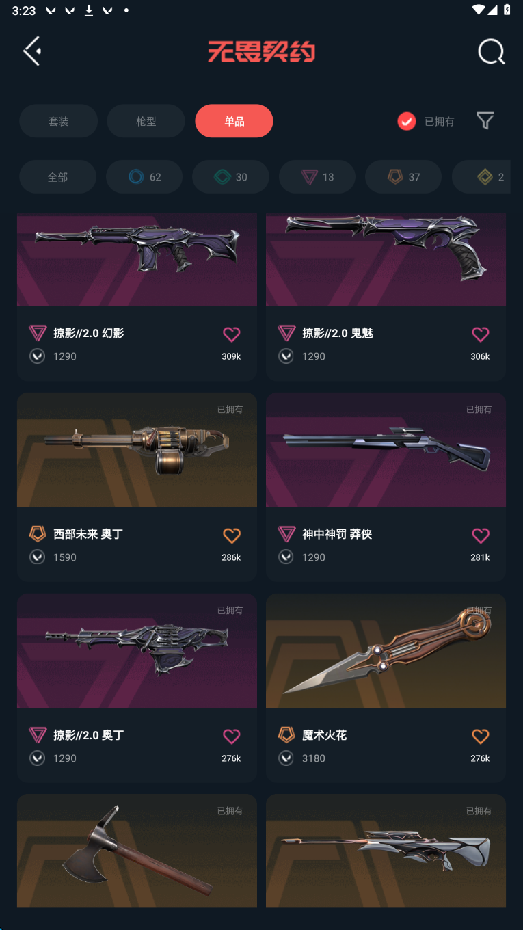This screenshot has width=523, height=930.
Task: Favorite 魔术火花 with orange heart icon
Action: click(x=481, y=736)
